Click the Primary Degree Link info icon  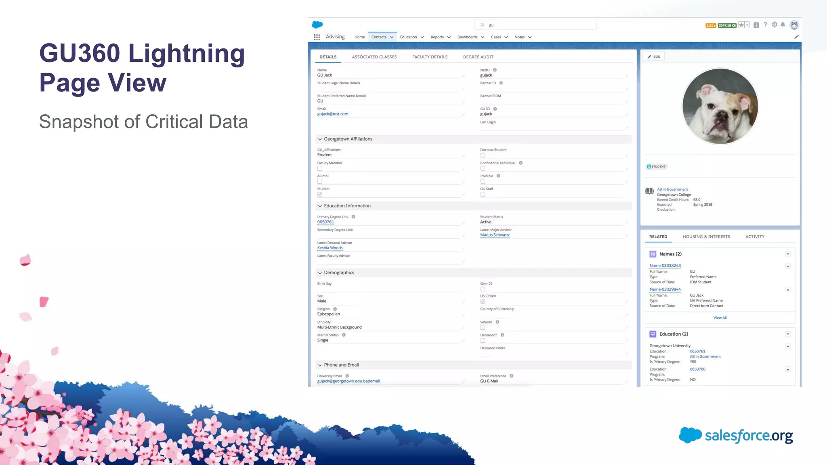coord(353,217)
